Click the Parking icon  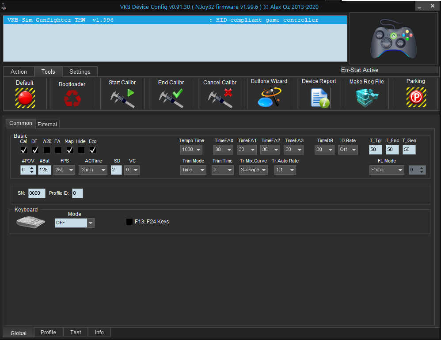[416, 97]
